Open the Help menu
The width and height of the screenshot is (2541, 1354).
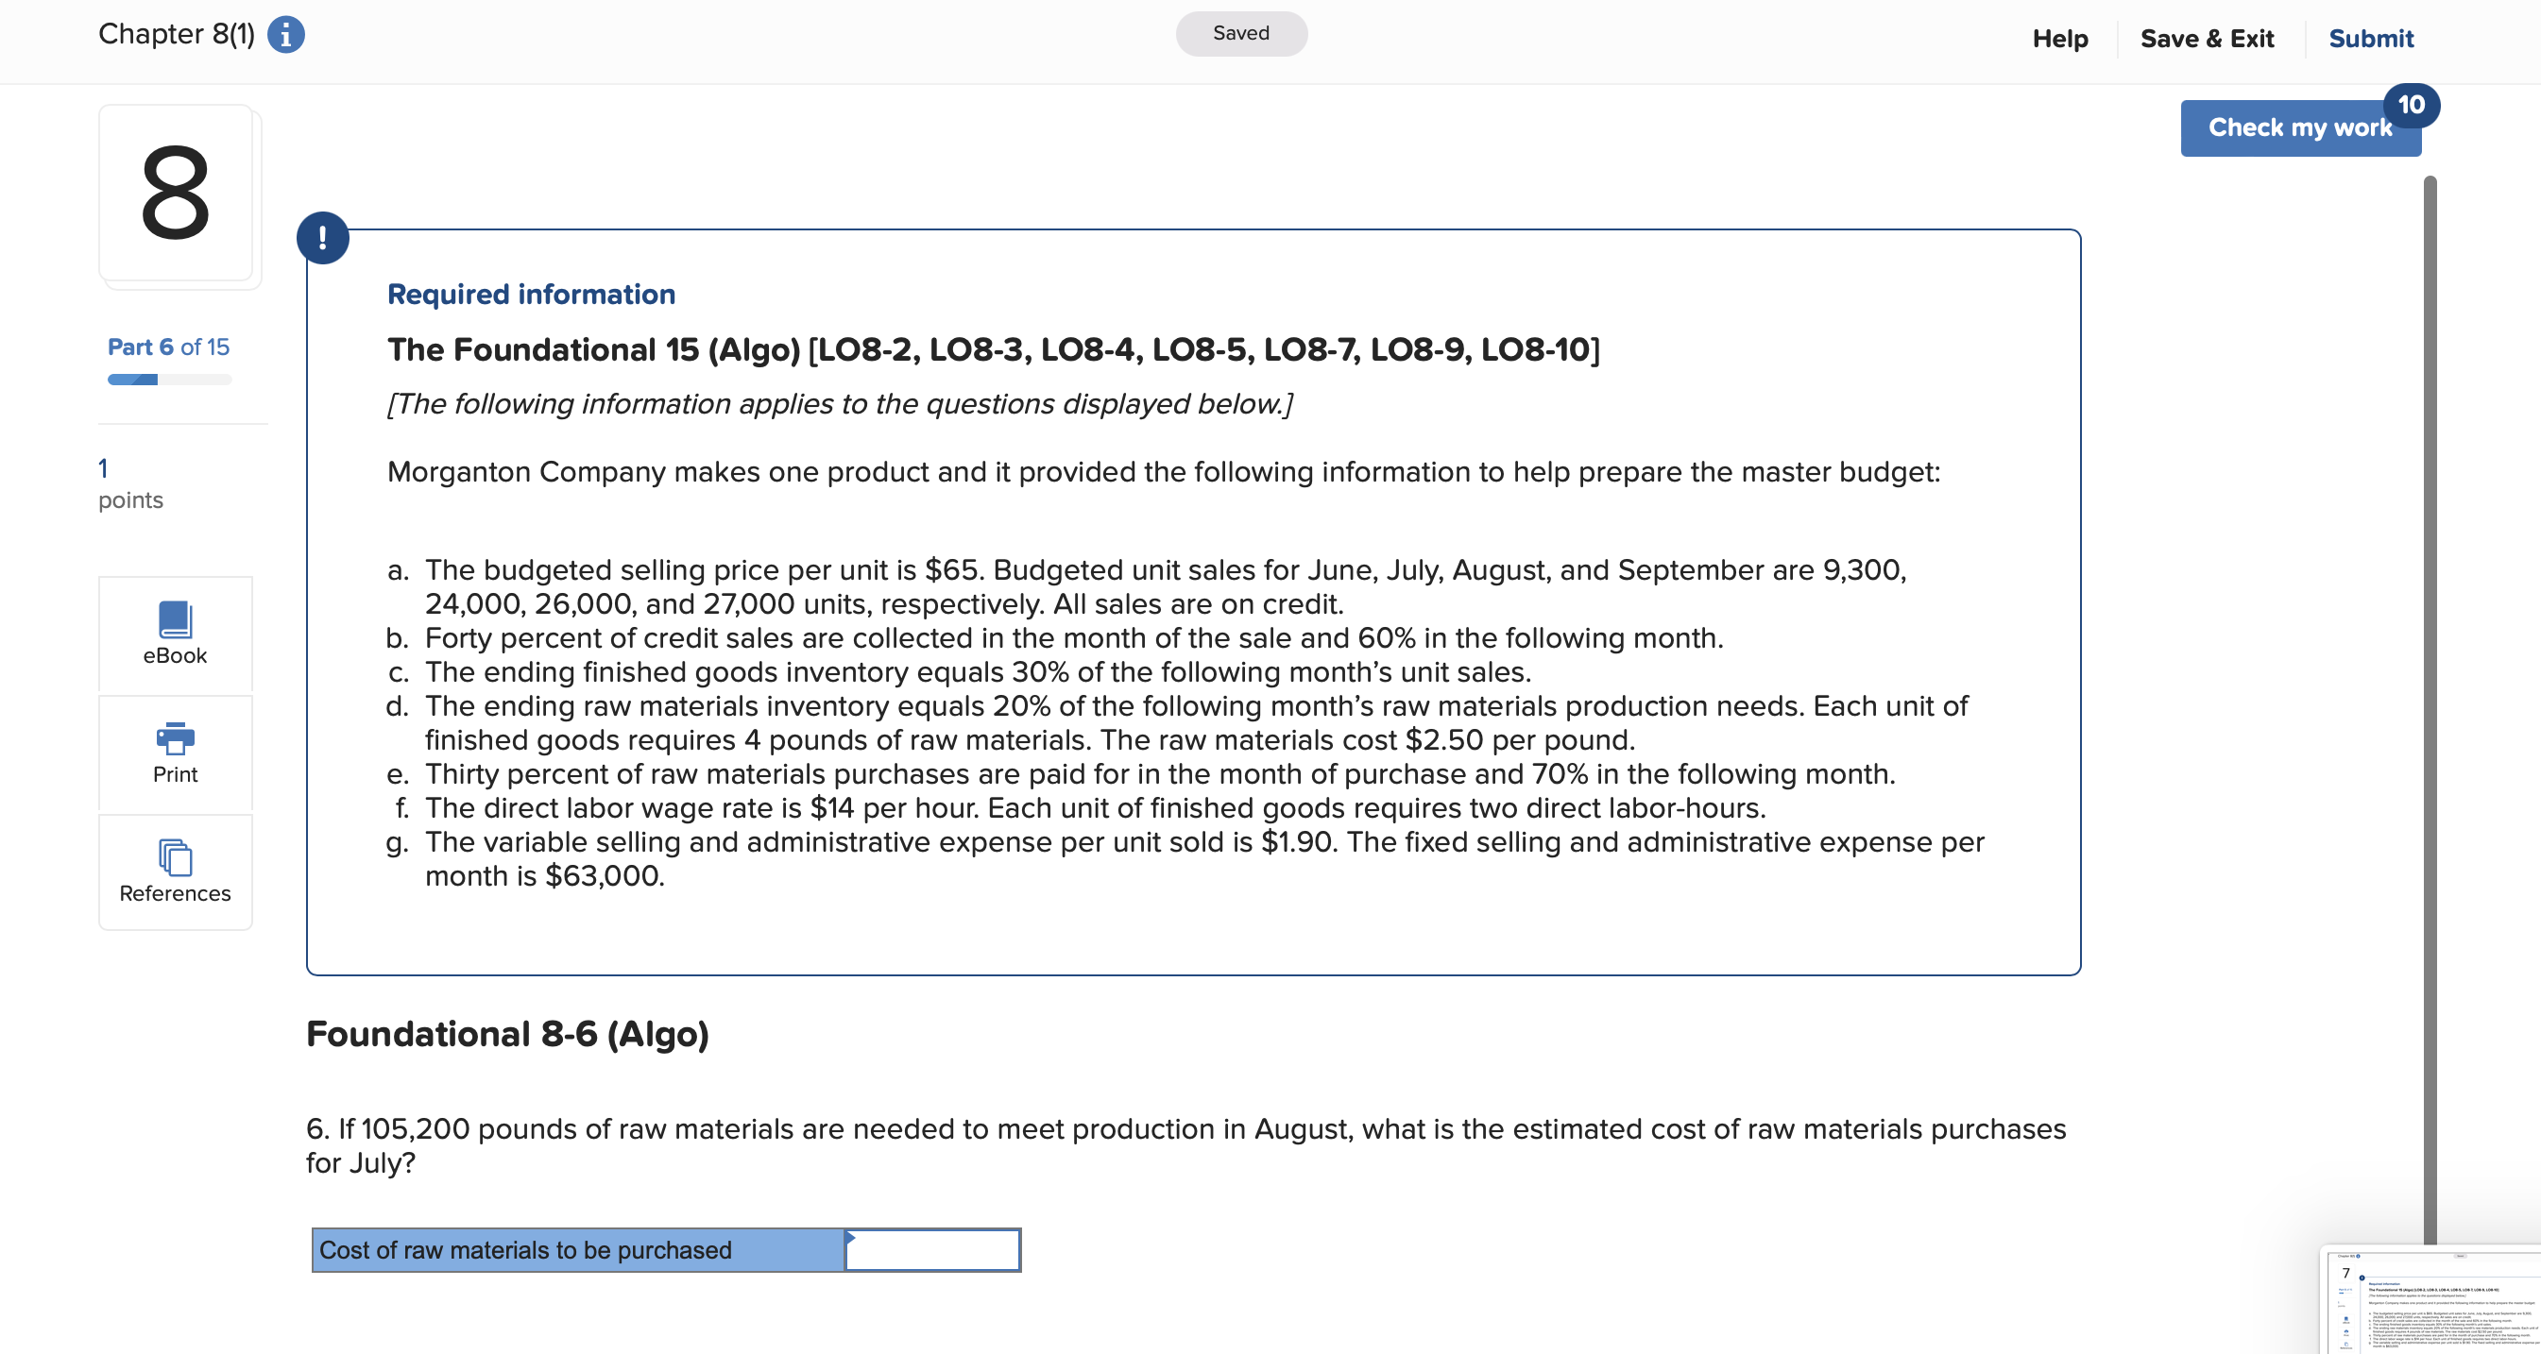(x=2059, y=39)
